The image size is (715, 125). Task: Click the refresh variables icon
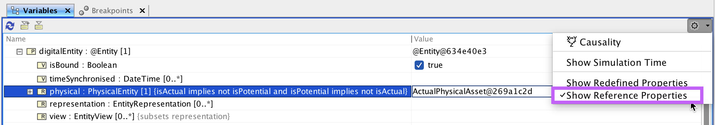[x=10, y=26]
